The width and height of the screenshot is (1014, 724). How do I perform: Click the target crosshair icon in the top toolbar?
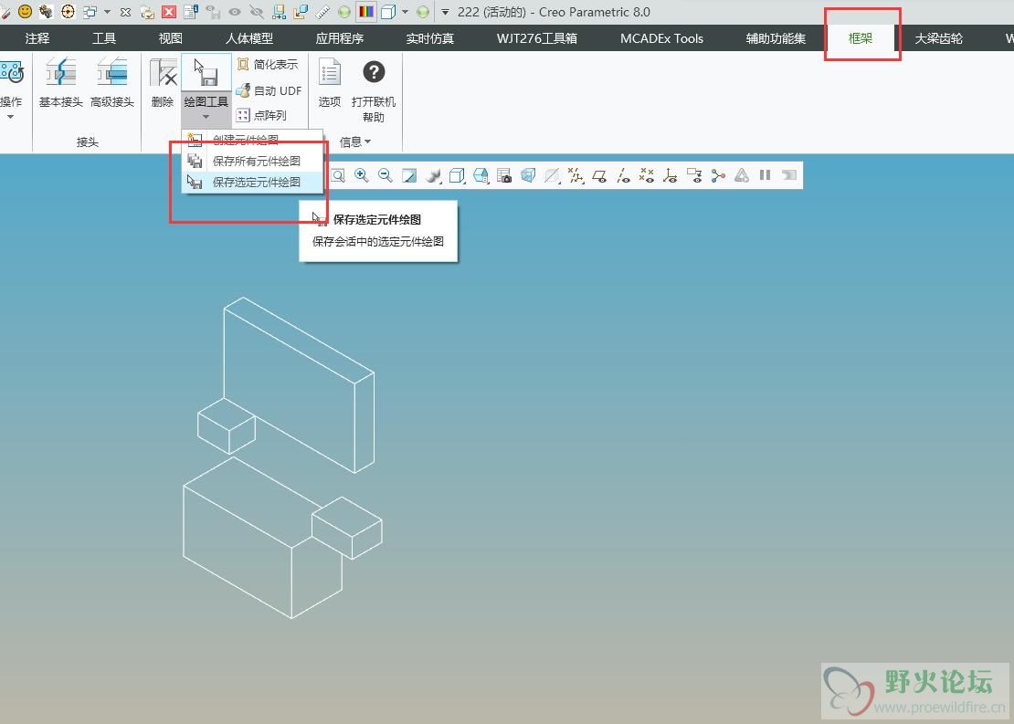click(68, 11)
